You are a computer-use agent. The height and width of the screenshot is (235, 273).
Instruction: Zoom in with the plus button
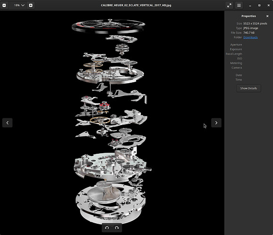click(x=31, y=5)
